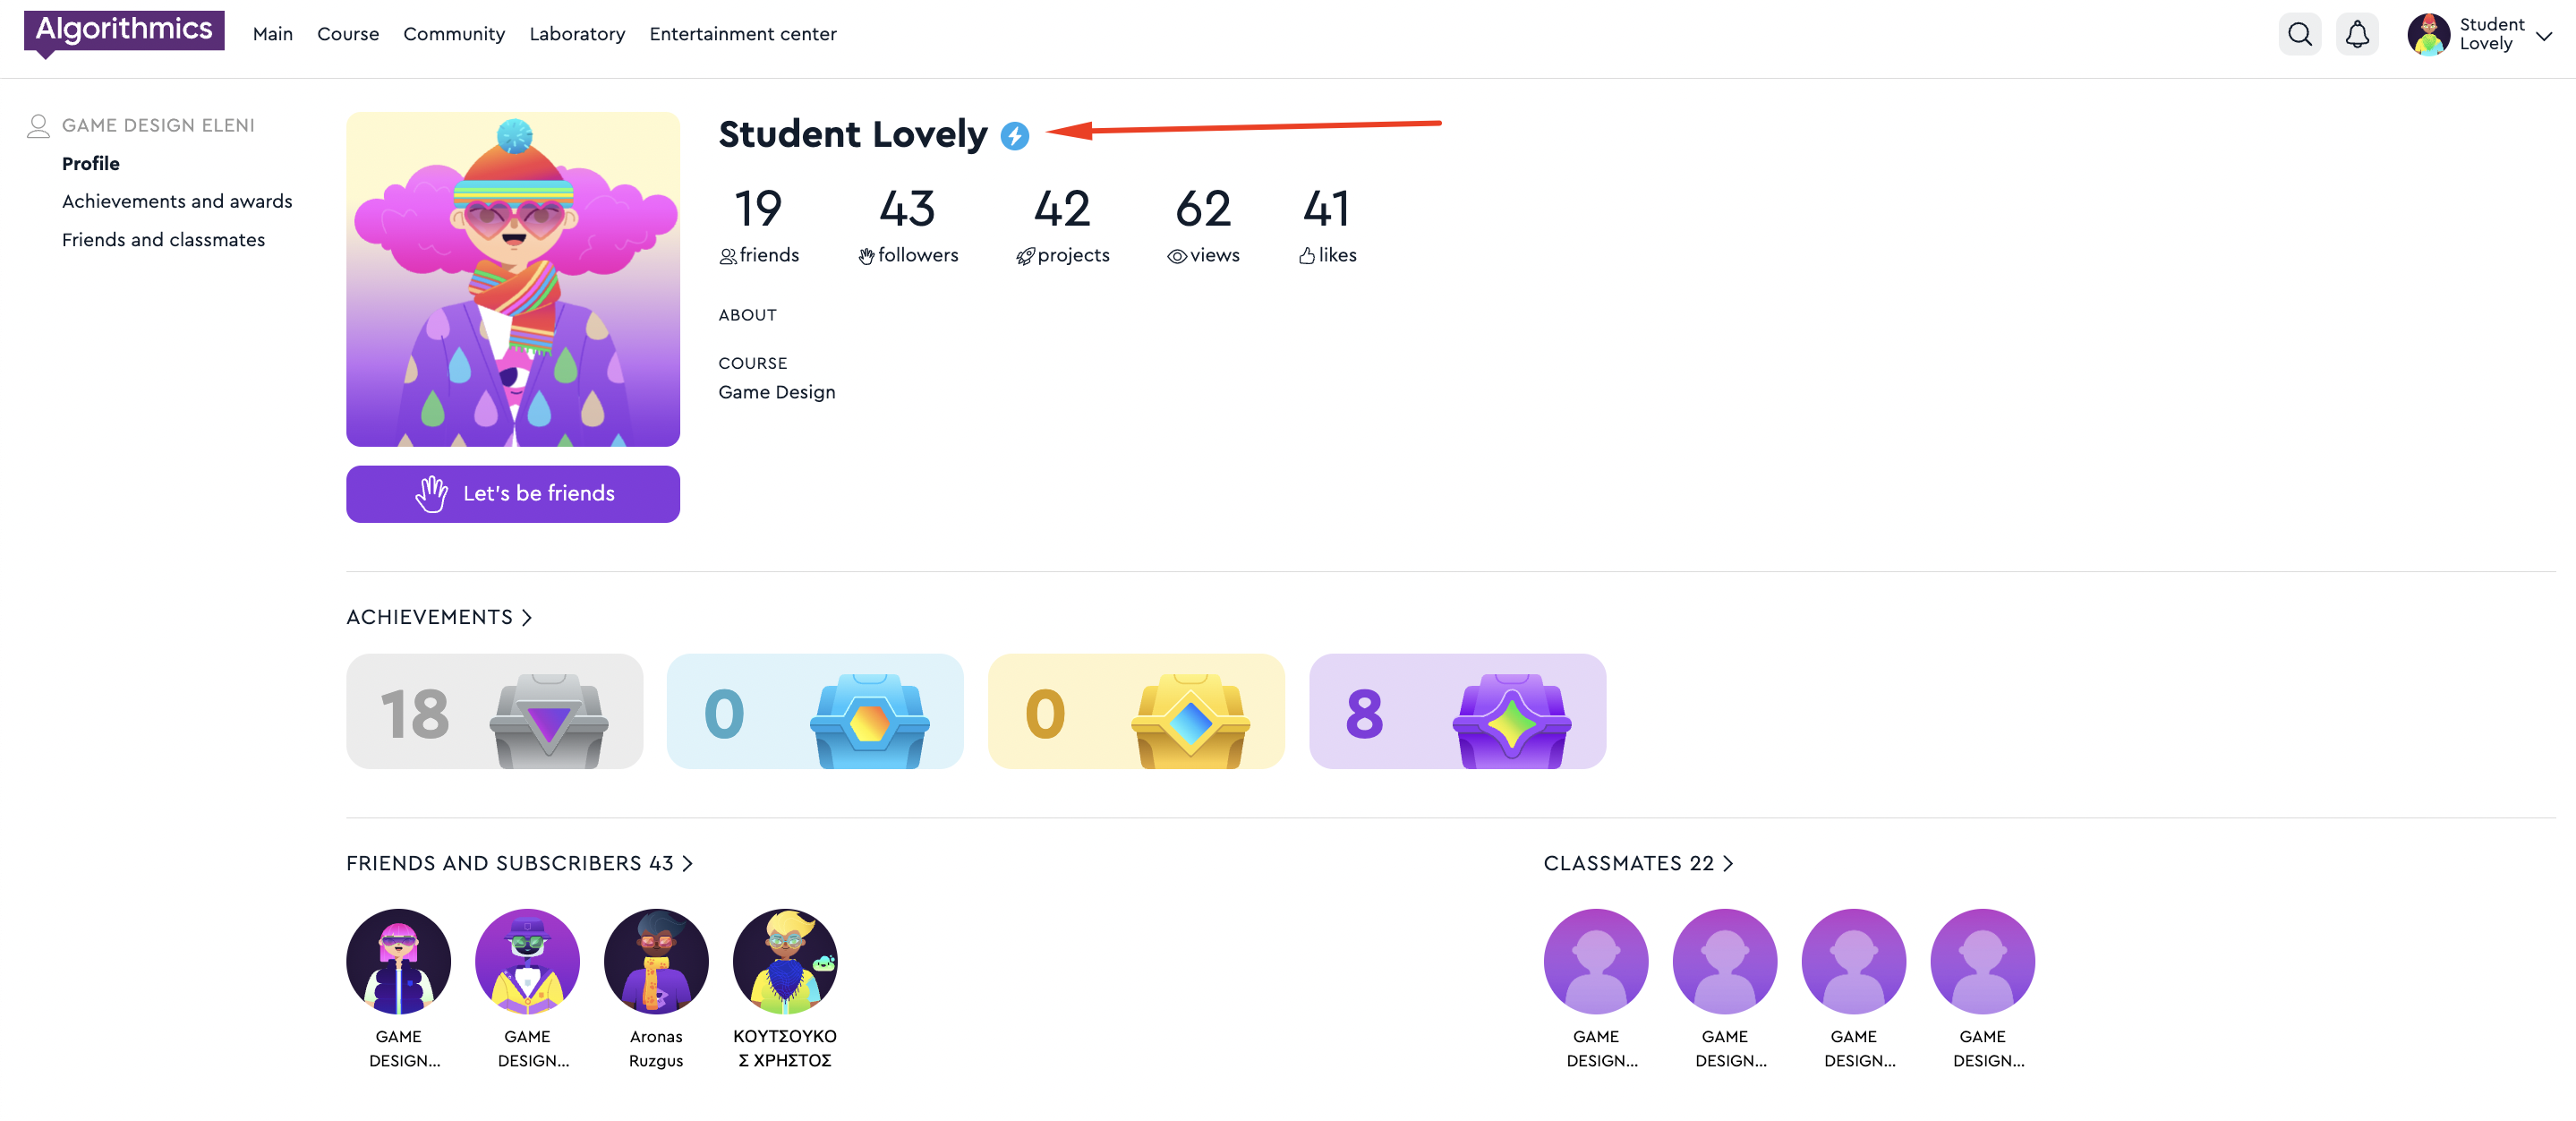This screenshot has width=2576, height=1121.
Task: Click the user icon beside GAME DESIGN ELENI
Action: pos(38,126)
